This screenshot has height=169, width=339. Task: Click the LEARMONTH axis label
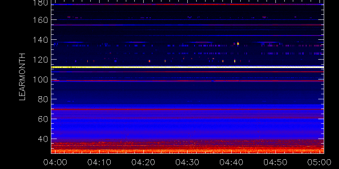pyautogui.click(x=22, y=77)
